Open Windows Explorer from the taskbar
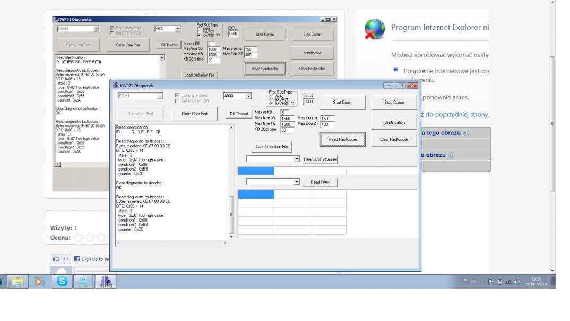 [18, 281]
